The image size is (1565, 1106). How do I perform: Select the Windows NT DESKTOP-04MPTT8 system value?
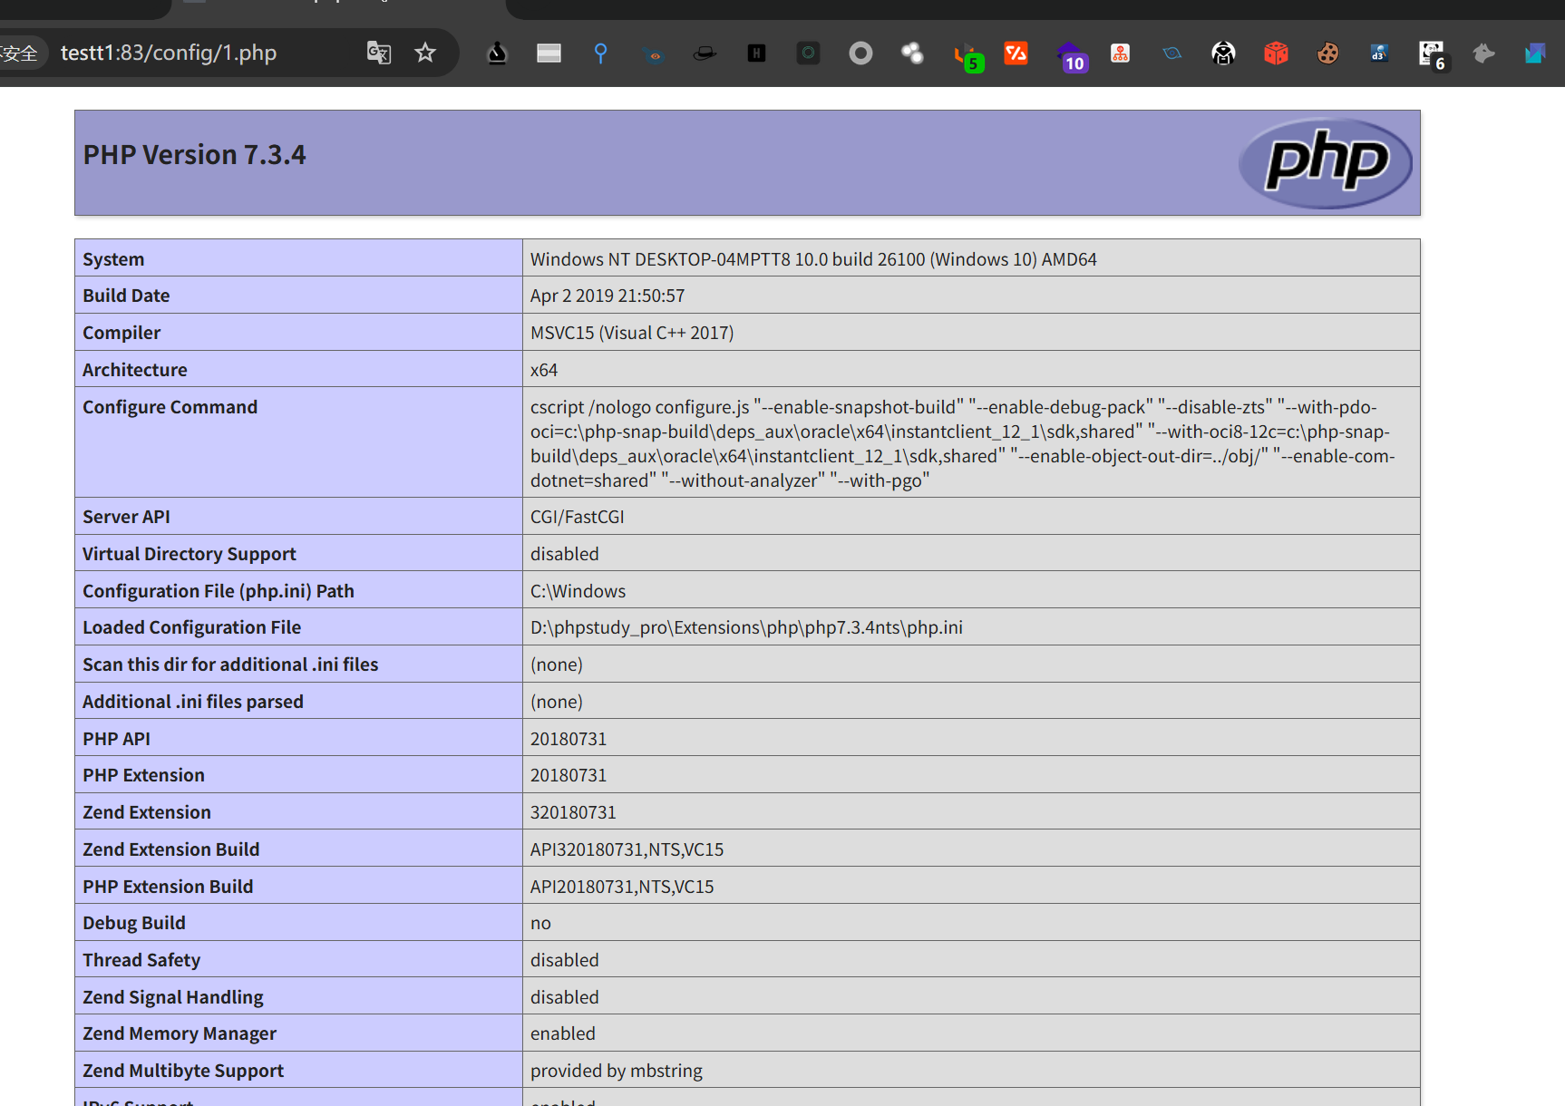pos(813,259)
